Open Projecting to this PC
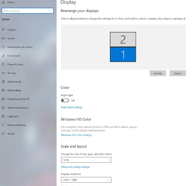Image resolution: width=195 pixels, height=186 pixels. pyautogui.click(x=19, y=99)
